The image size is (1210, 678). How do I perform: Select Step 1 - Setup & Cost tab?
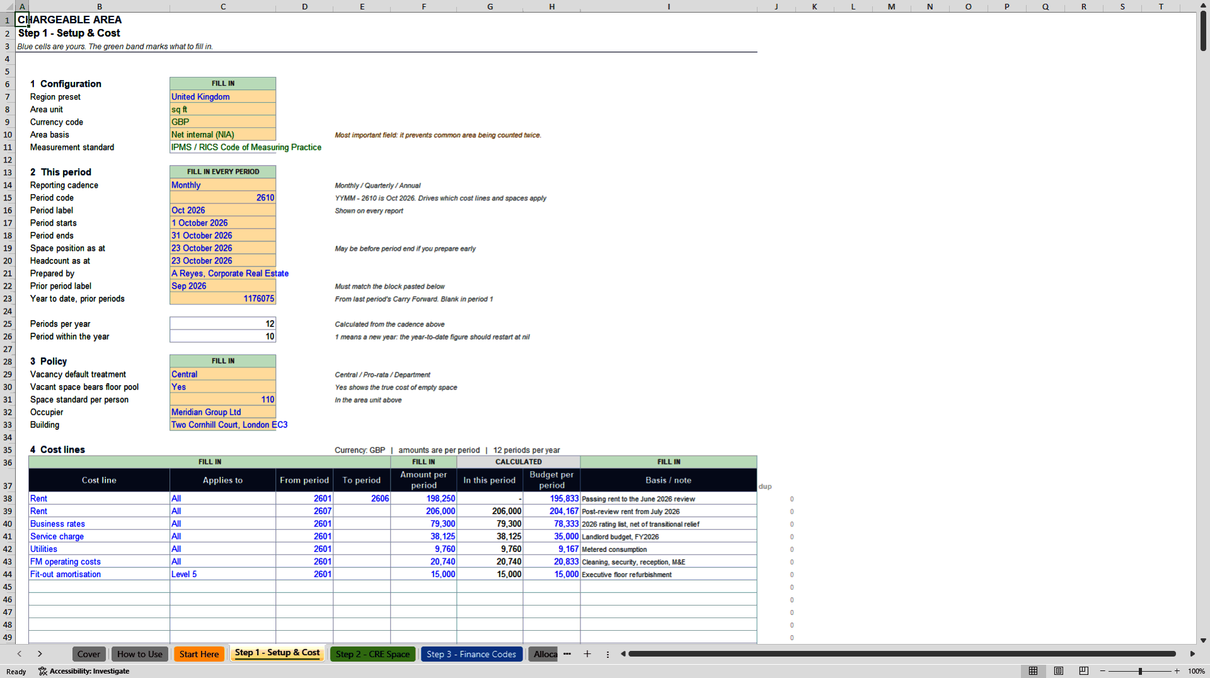[277, 653]
